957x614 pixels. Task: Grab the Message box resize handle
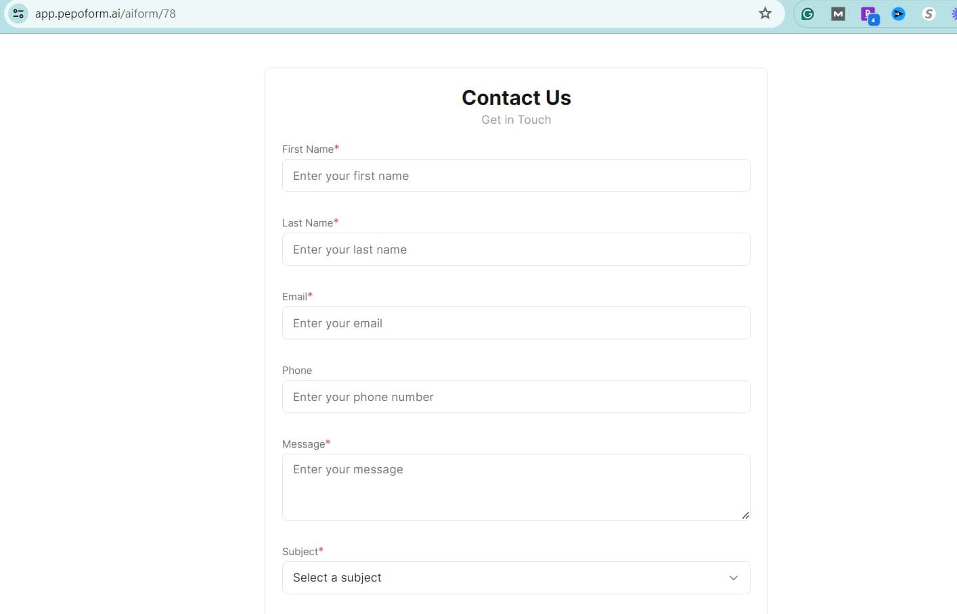click(745, 515)
